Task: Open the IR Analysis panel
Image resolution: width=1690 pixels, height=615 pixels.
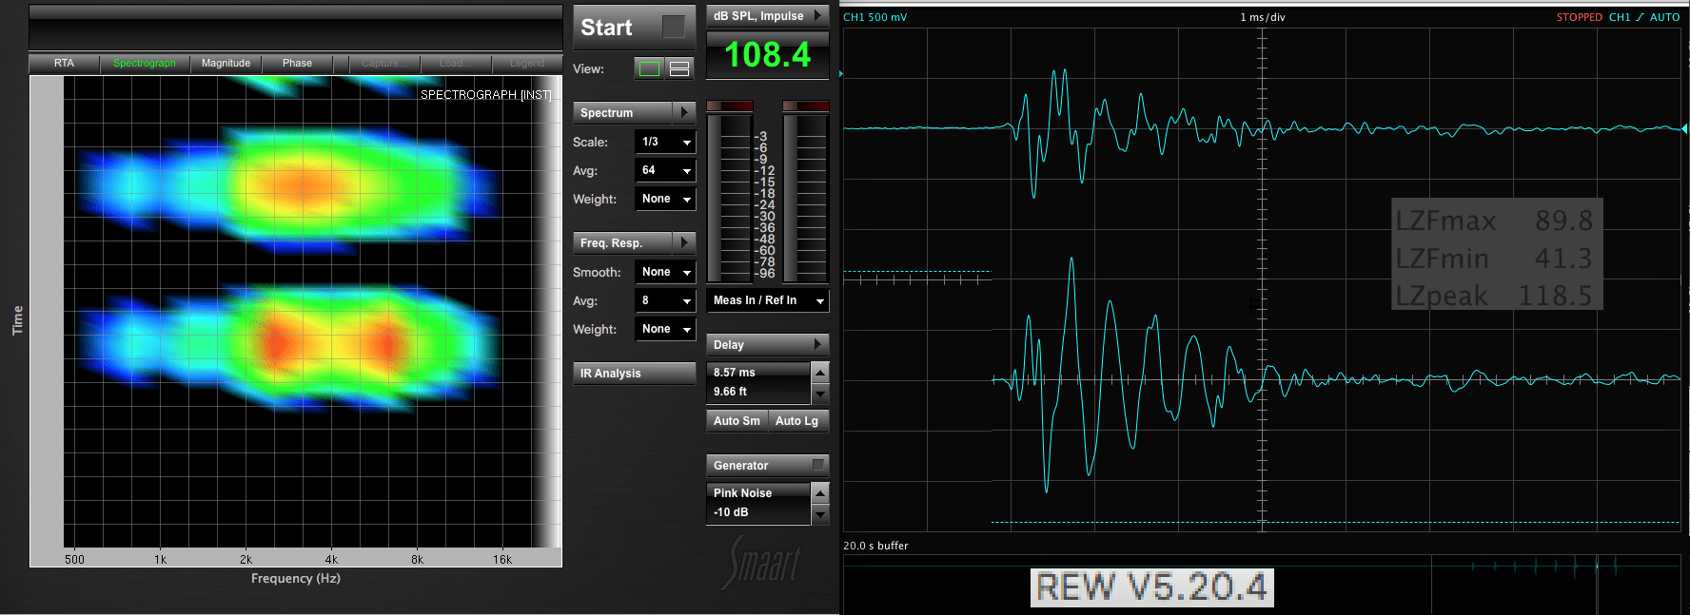Action: (x=635, y=374)
